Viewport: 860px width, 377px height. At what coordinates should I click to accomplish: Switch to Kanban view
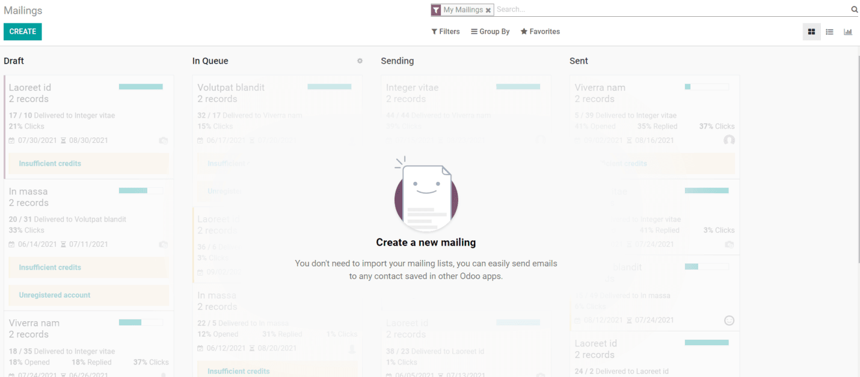click(x=811, y=32)
